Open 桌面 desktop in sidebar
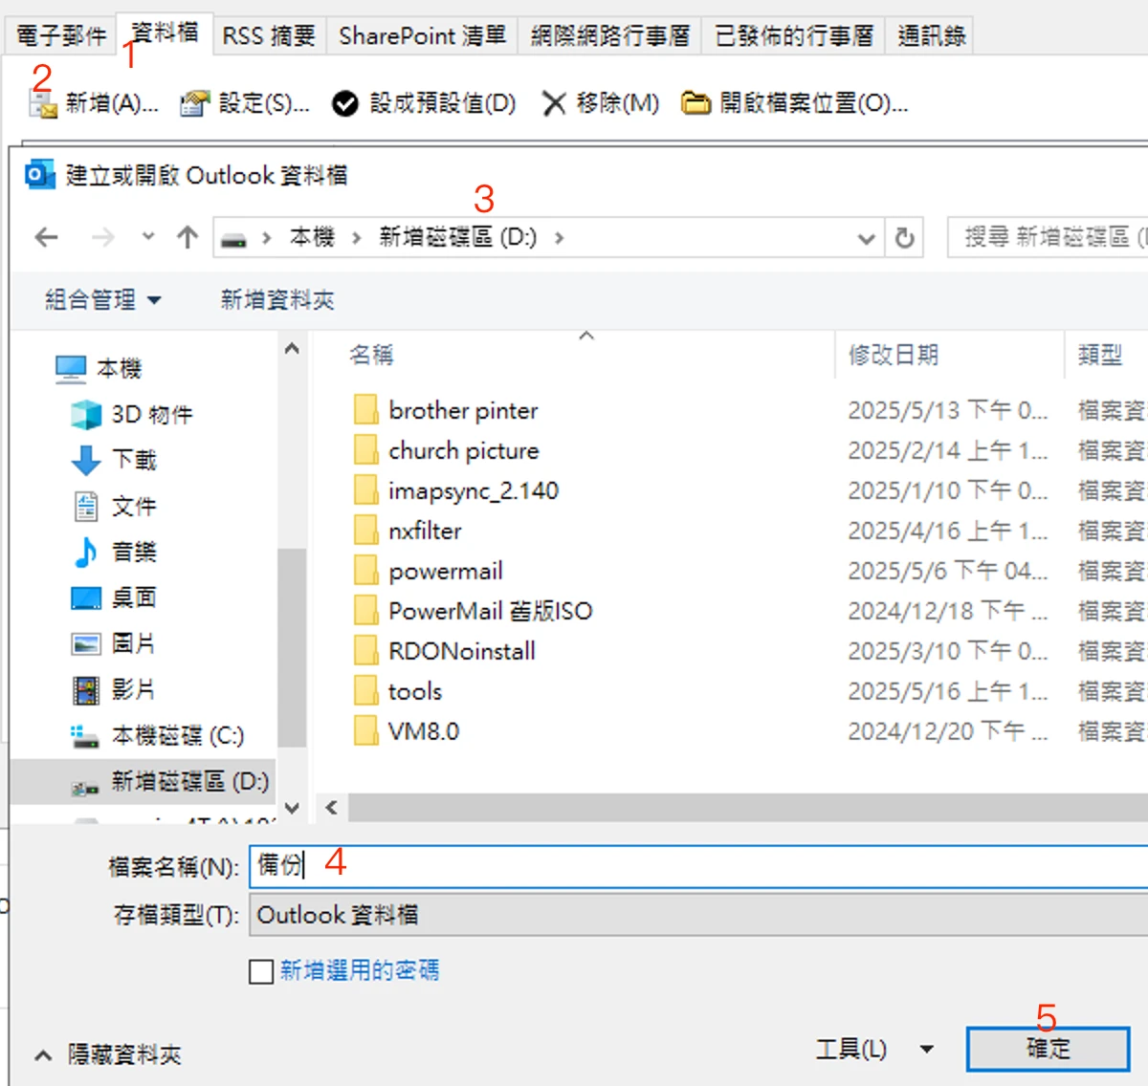Image resolution: width=1148 pixels, height=1086 pixels. [x=115, y=597]
